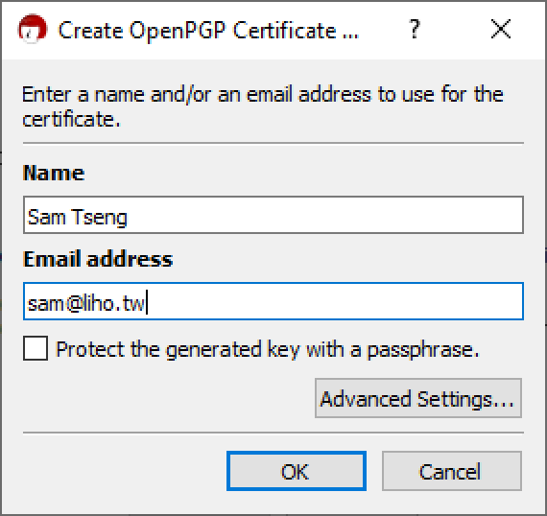Open Advanced Settings
The height and width of the screenshot is (516, 547).
[417, 398]
